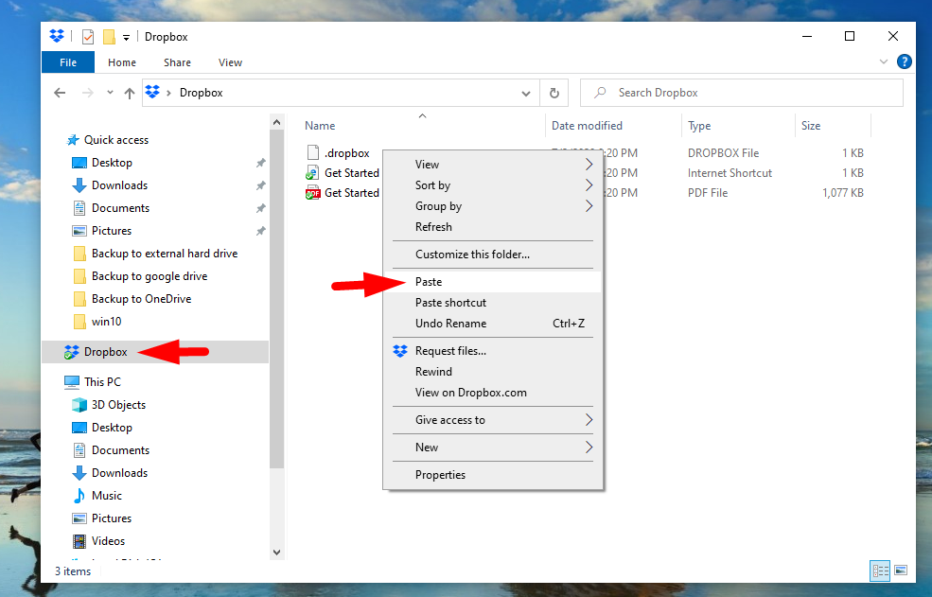The image size is (932, 597).
Task: Click the Refresh button beside the address bar
Action: point(554,93)
